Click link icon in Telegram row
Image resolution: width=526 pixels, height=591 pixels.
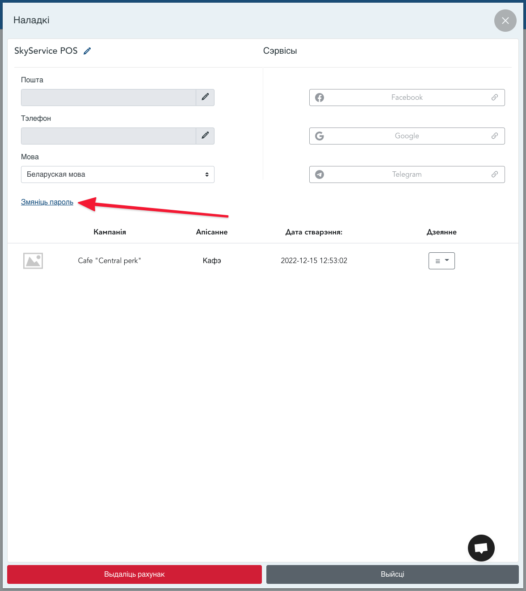coord(495,174)
